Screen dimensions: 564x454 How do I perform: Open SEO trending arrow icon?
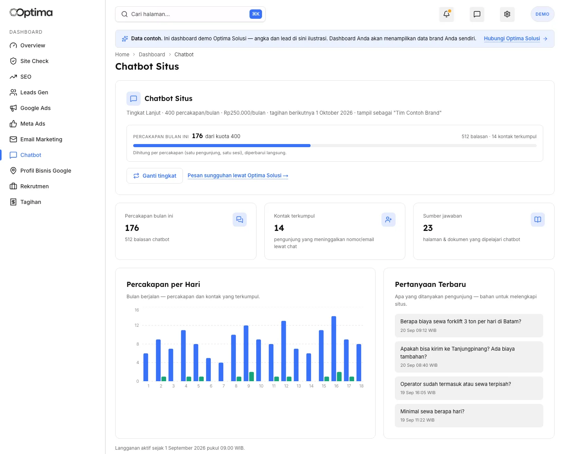point(13,77)
